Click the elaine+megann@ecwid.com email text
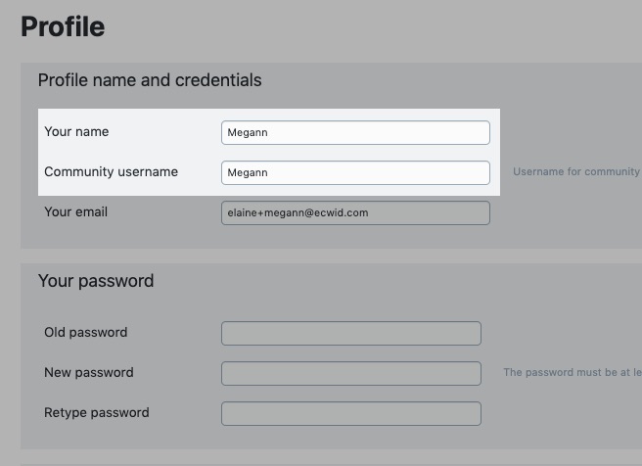This screenshot has height=466, width=642. click(298, 213)
